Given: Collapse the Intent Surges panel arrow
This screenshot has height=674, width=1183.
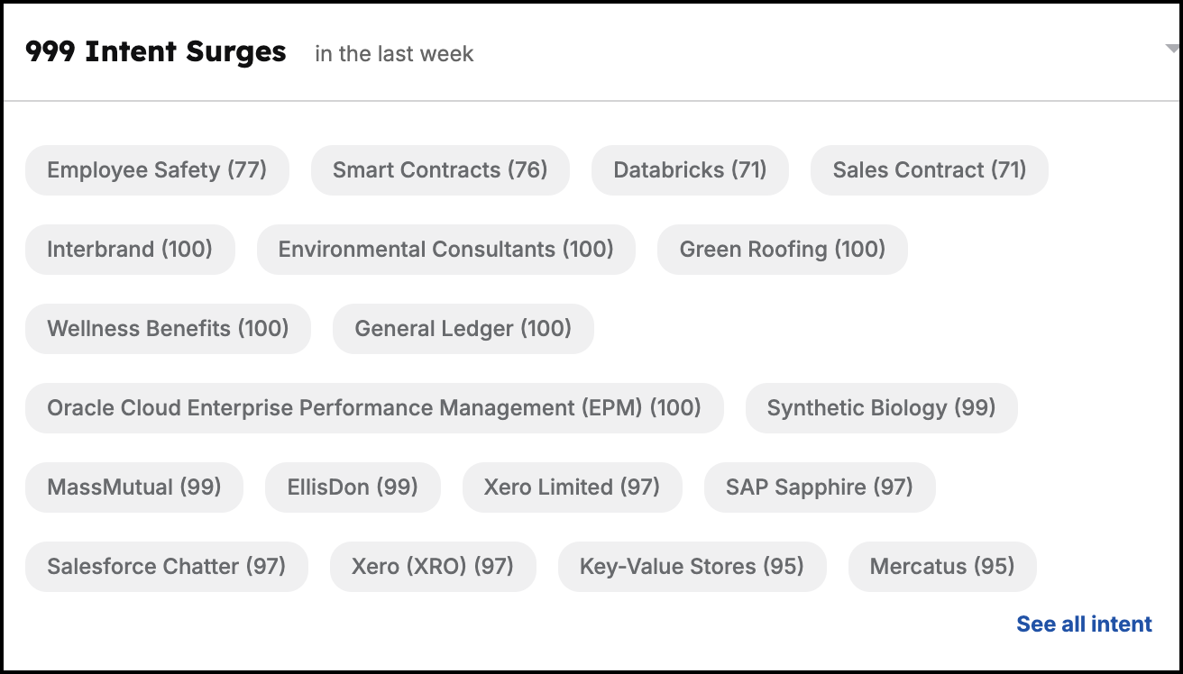Looking at the screenshot, I should point(1172,50).
